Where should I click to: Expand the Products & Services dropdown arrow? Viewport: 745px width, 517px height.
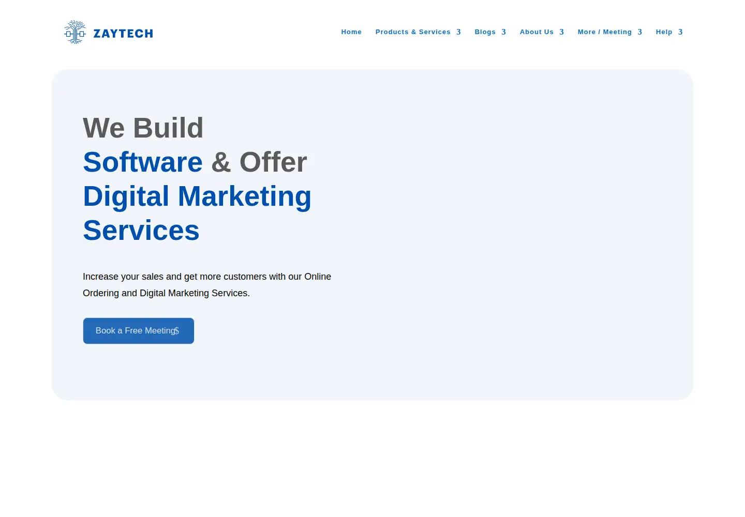[458, 32]
